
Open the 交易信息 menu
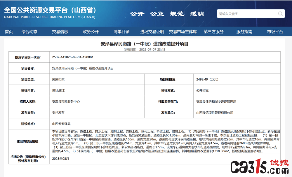coord(60,32)
